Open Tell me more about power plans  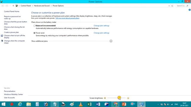pyautogui.click(x=67, y=18)
